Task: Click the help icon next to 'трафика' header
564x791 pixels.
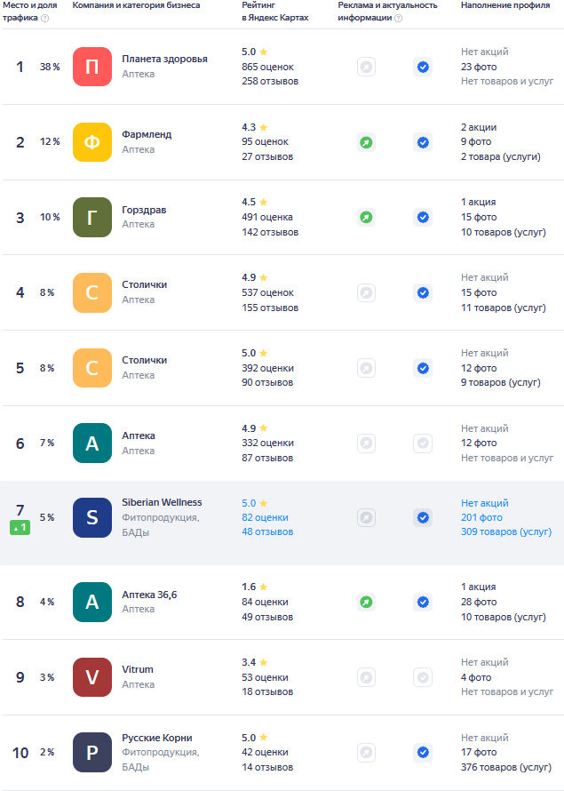Action: 45,18
